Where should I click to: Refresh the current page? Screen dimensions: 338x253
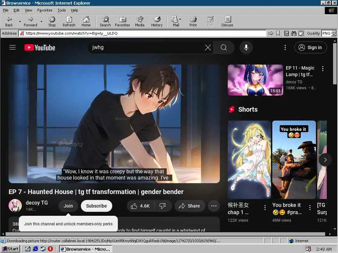69,21
